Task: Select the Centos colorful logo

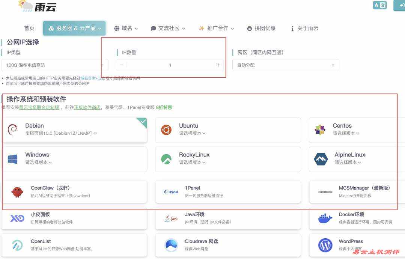Action: coord(320,129)
